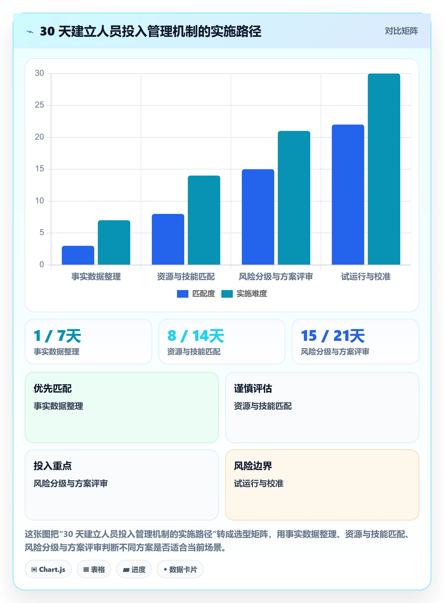Click the description paragraph starting with 这张图把
444x603 pixels.
219,541
